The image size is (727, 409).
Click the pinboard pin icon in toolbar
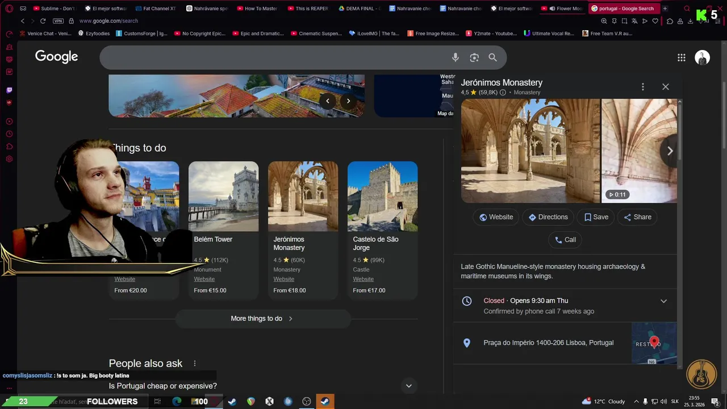tap(614, 21)
